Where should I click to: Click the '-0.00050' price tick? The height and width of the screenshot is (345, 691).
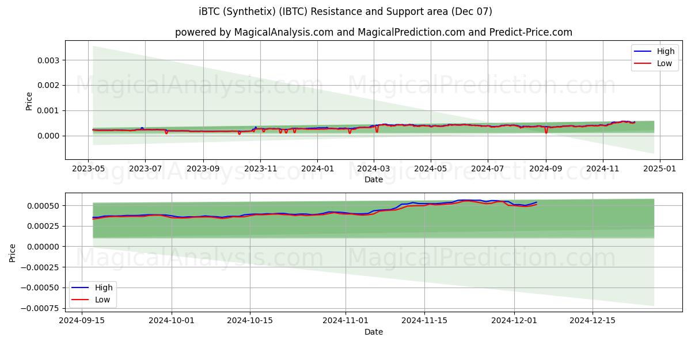41,287
